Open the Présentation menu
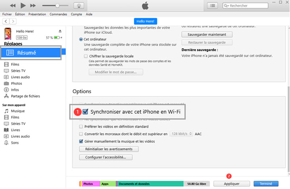The height and width of the screenshot is (189, 290). coord(37,14)
